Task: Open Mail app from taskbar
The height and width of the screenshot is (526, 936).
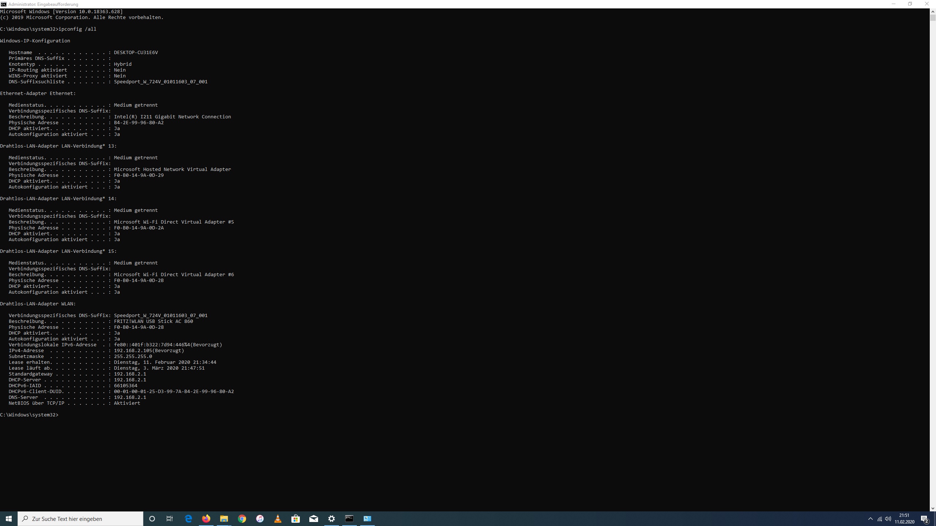Action: point(313,519)
